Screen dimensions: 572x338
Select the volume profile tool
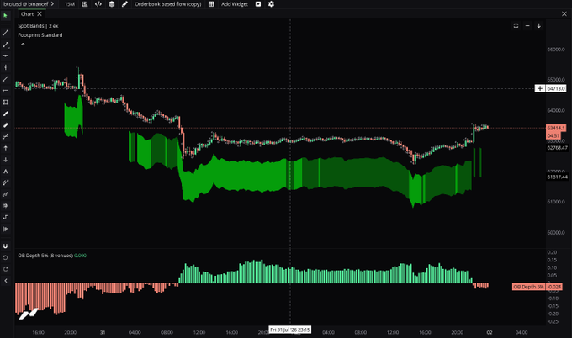click(x=6, y=229)
